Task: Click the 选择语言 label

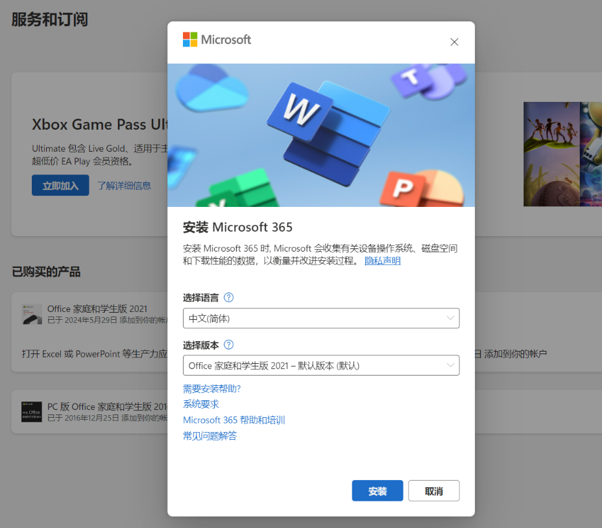Action: point(200,298)
